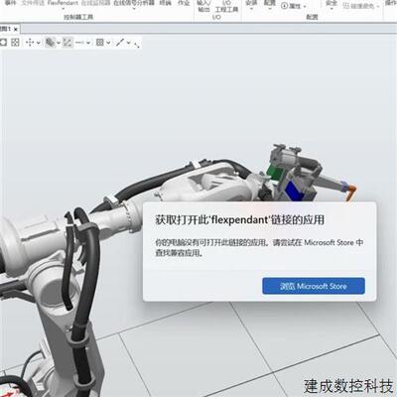This screenshot has width=397, height=397.
Task: Click the 事件 ribbon item
Action: (10, 3)
